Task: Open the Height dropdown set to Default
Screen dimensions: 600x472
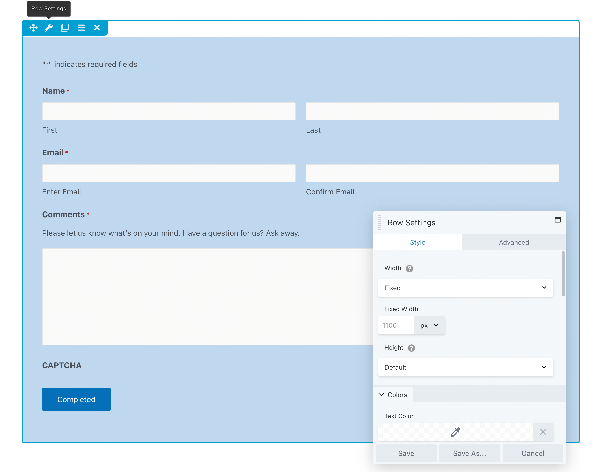Action: (466, 367)
